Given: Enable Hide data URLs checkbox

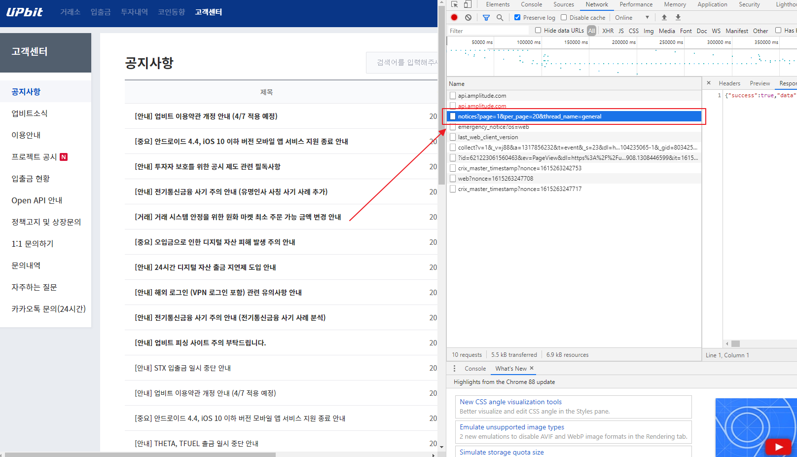Looking at the screenshot, I should (538, 30).
